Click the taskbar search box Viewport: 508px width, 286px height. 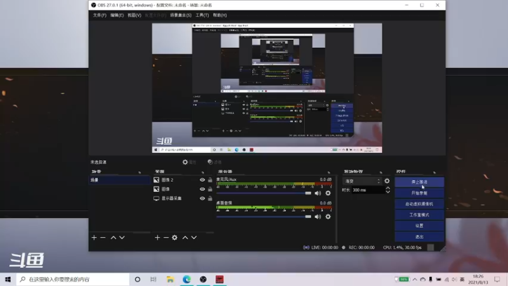tap(73, 279)
